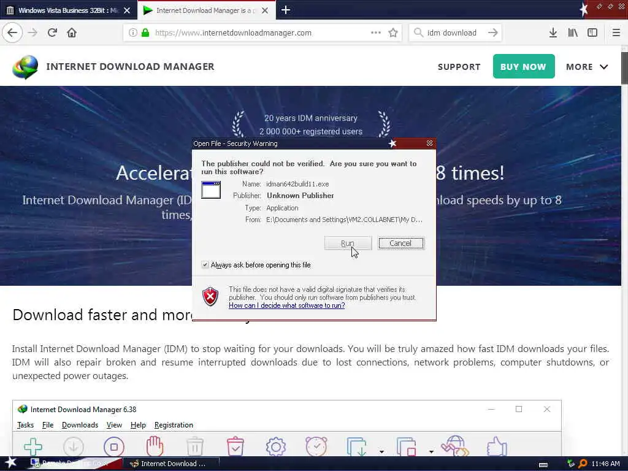Open a new browser tab

tap(286, 10)
